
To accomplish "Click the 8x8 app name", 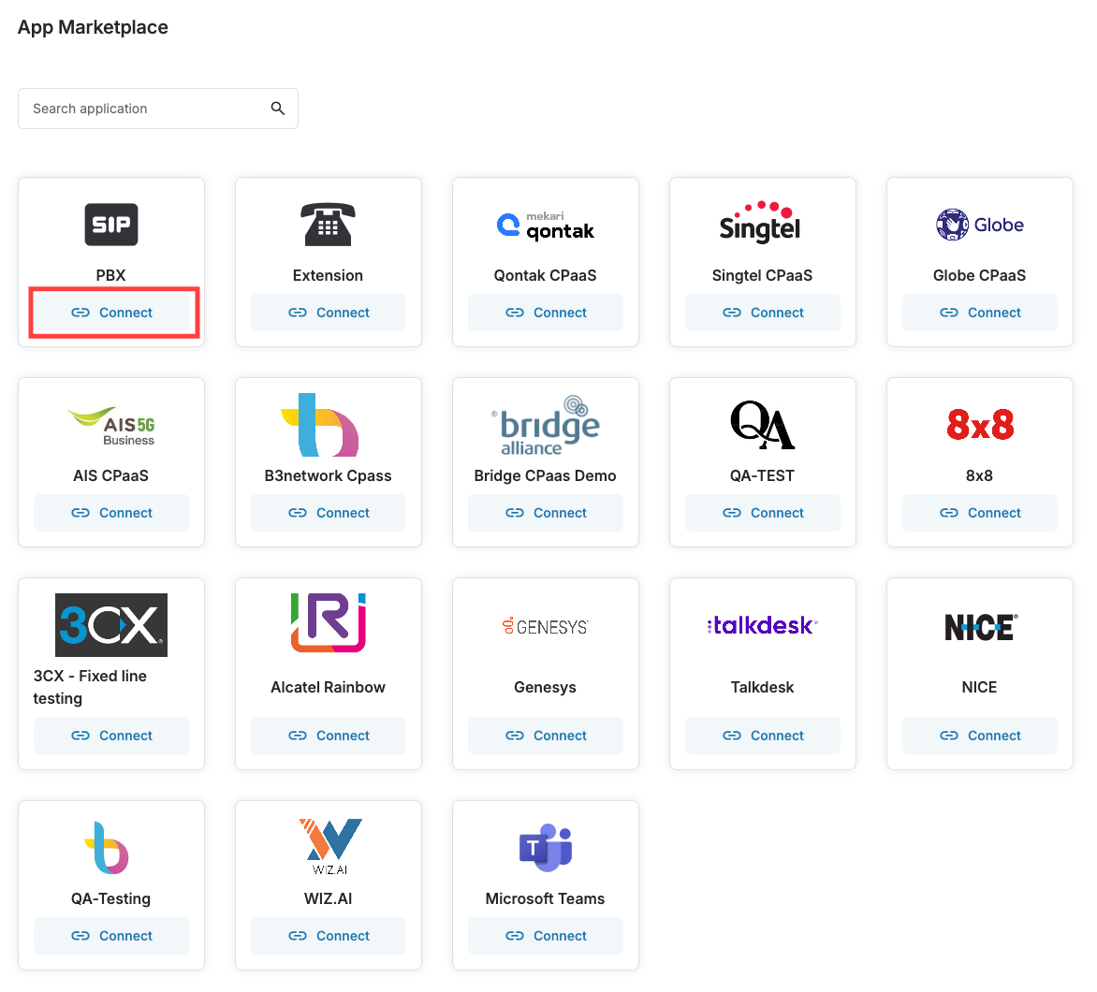I will 979,475.
